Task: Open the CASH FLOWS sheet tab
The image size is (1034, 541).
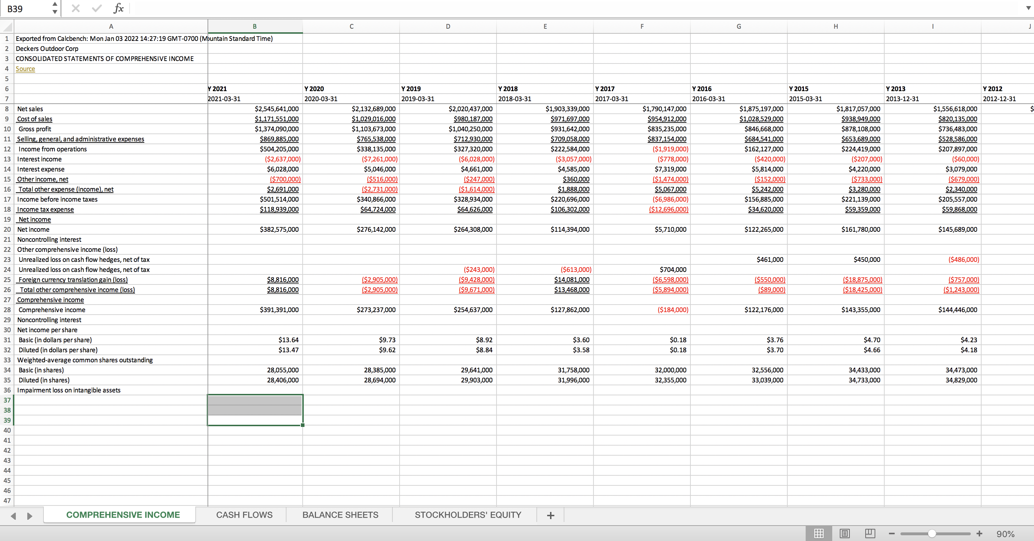Action: coord(244,515)
